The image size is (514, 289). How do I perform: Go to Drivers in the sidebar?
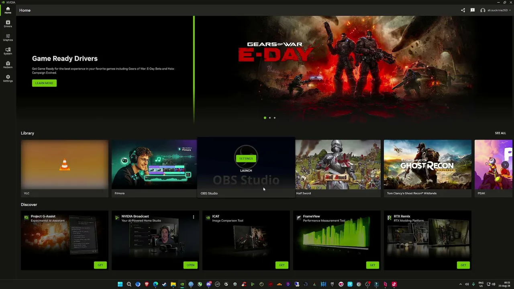pos(8,24)
